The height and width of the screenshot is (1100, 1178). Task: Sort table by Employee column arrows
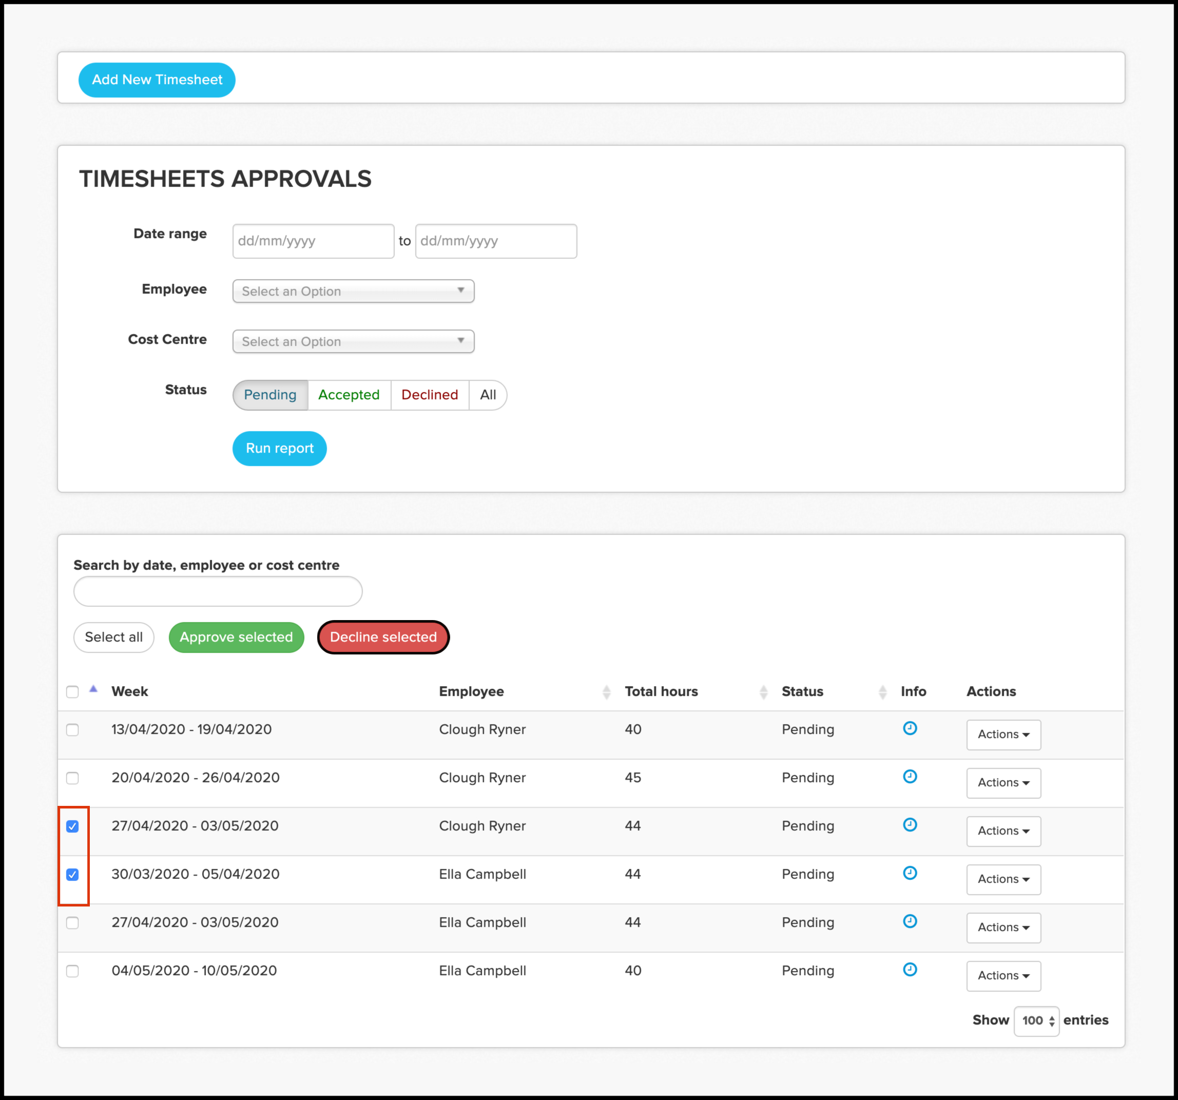point(606,691)
